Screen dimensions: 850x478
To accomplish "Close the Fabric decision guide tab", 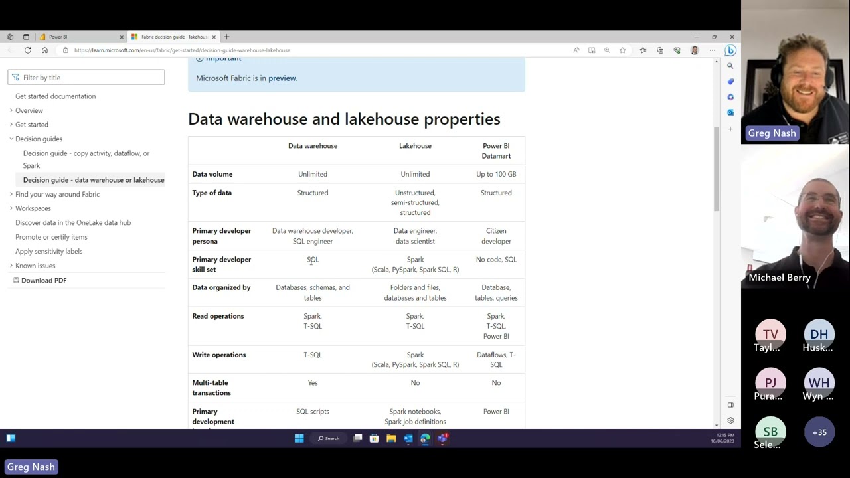I will 214,37.
